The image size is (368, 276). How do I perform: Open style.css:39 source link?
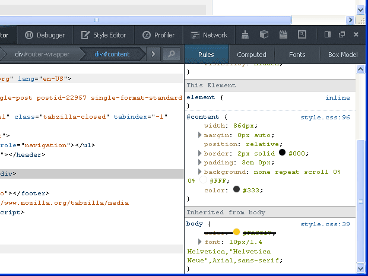click(x=325, y=224)
